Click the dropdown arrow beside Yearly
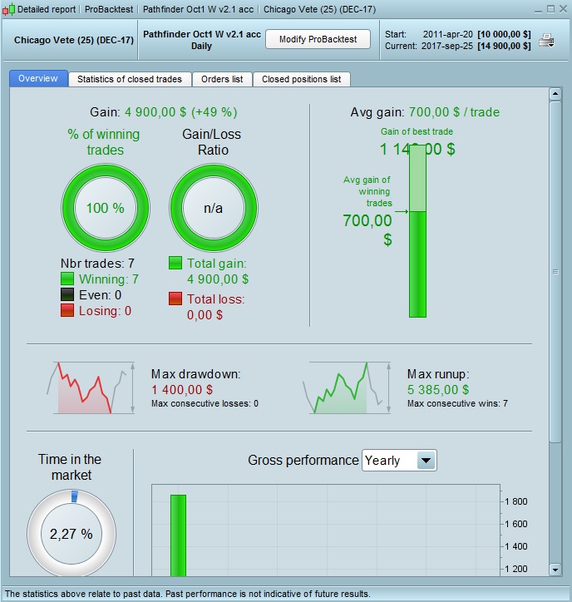The height and width of the screenshot is (602, 572). (x=427, y=461)
